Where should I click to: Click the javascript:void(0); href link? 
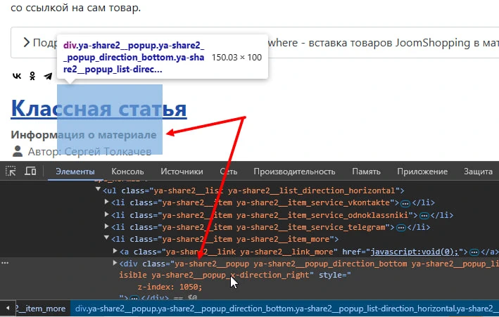point(415,252)
